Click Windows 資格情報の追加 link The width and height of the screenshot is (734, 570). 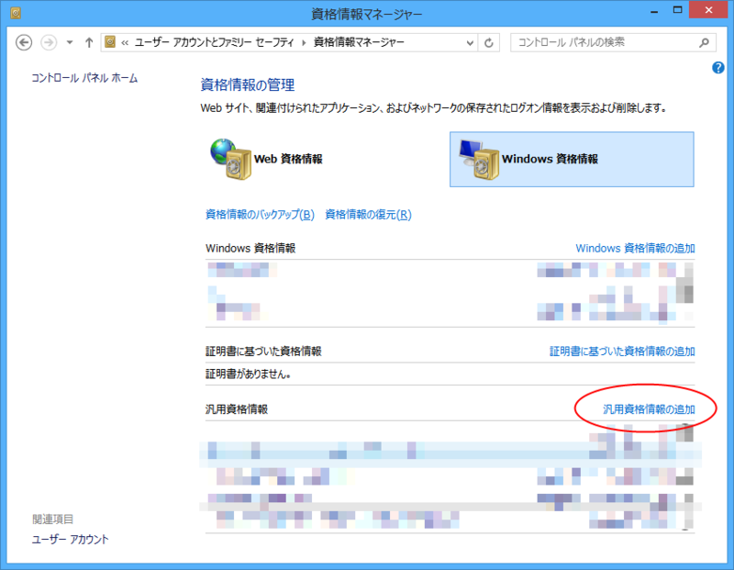pos(635,248)
